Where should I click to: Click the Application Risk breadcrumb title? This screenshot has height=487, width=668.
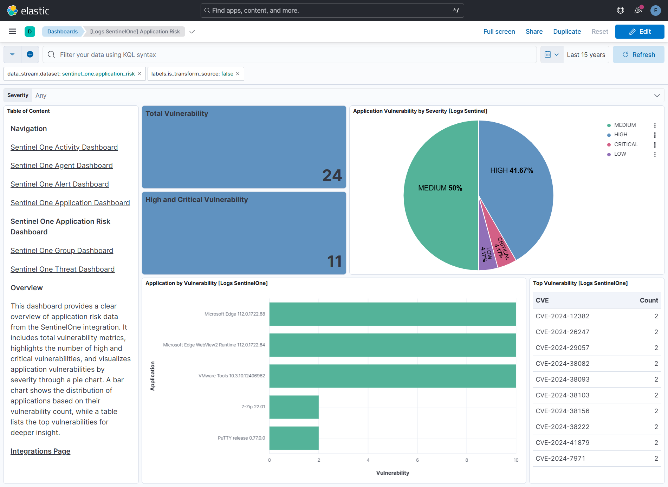point(135,32)
